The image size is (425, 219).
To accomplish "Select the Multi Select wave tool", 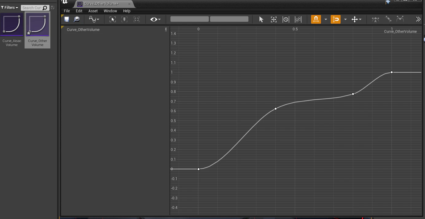I will point(298,19).
